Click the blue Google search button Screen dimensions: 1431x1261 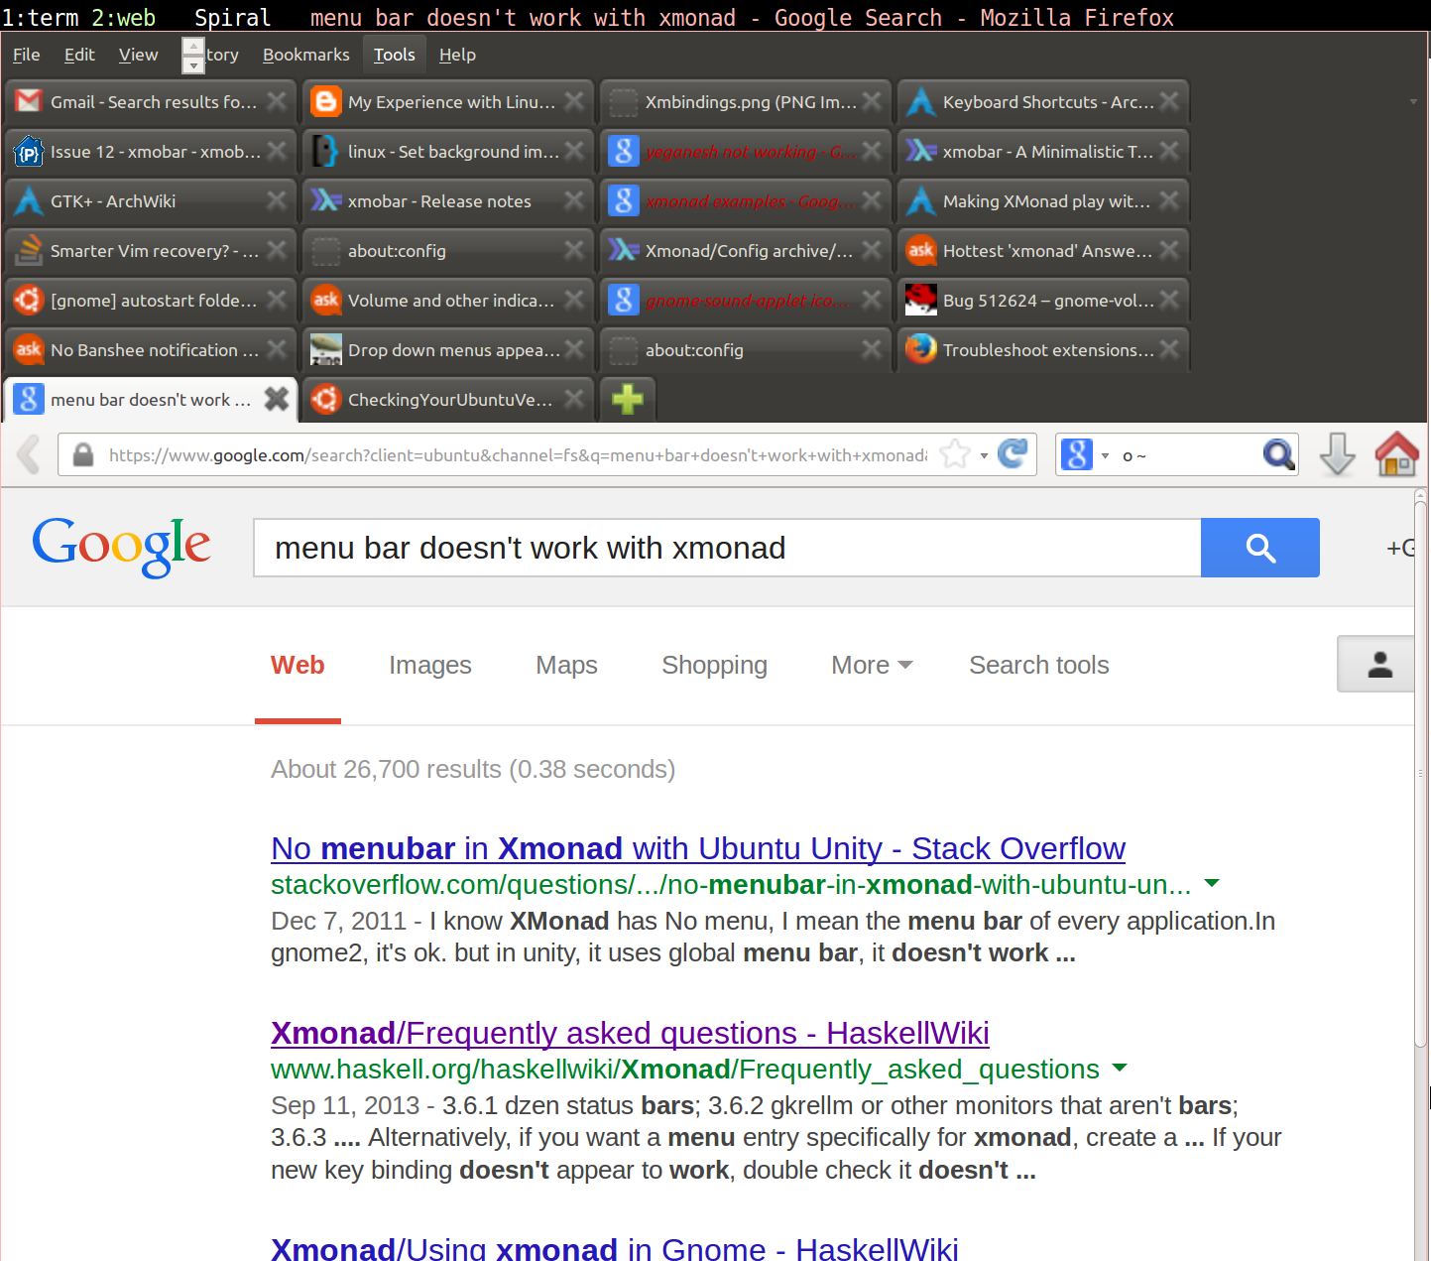coord(1259,548)
